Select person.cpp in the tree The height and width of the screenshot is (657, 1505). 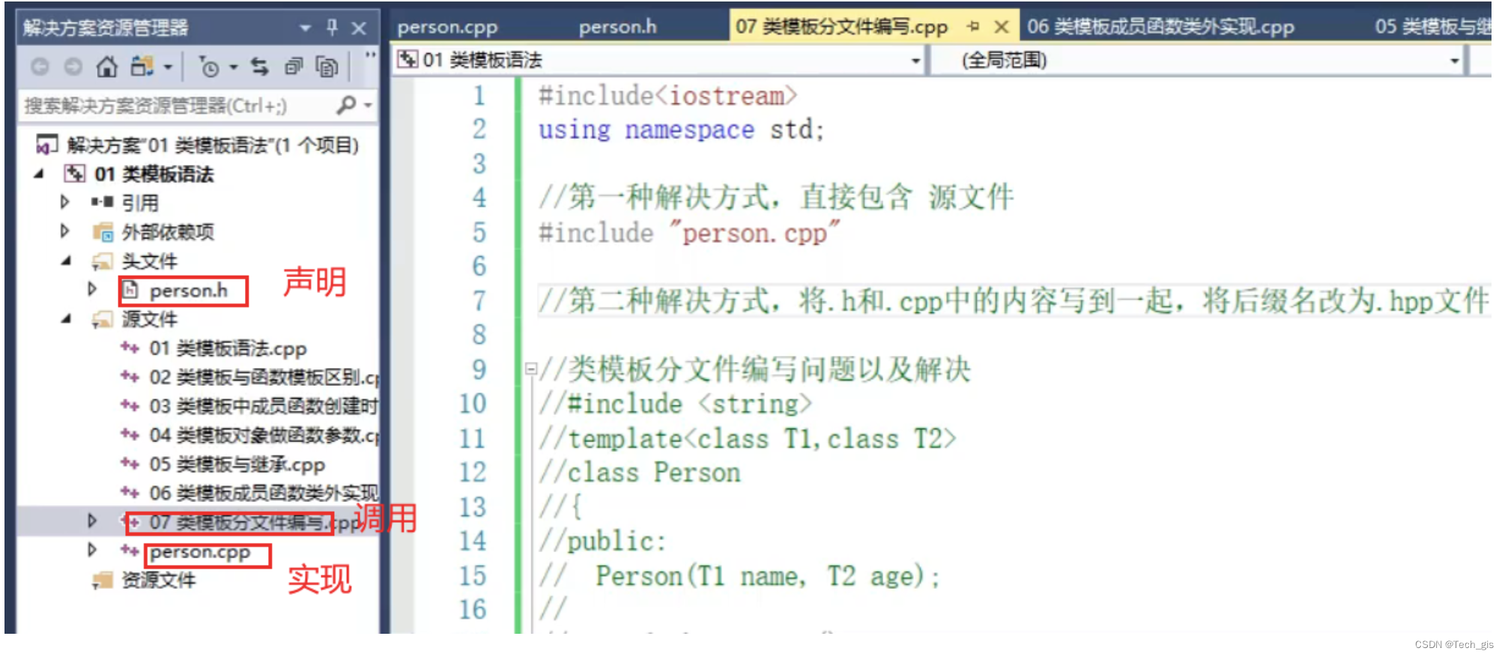coord(200,552)
